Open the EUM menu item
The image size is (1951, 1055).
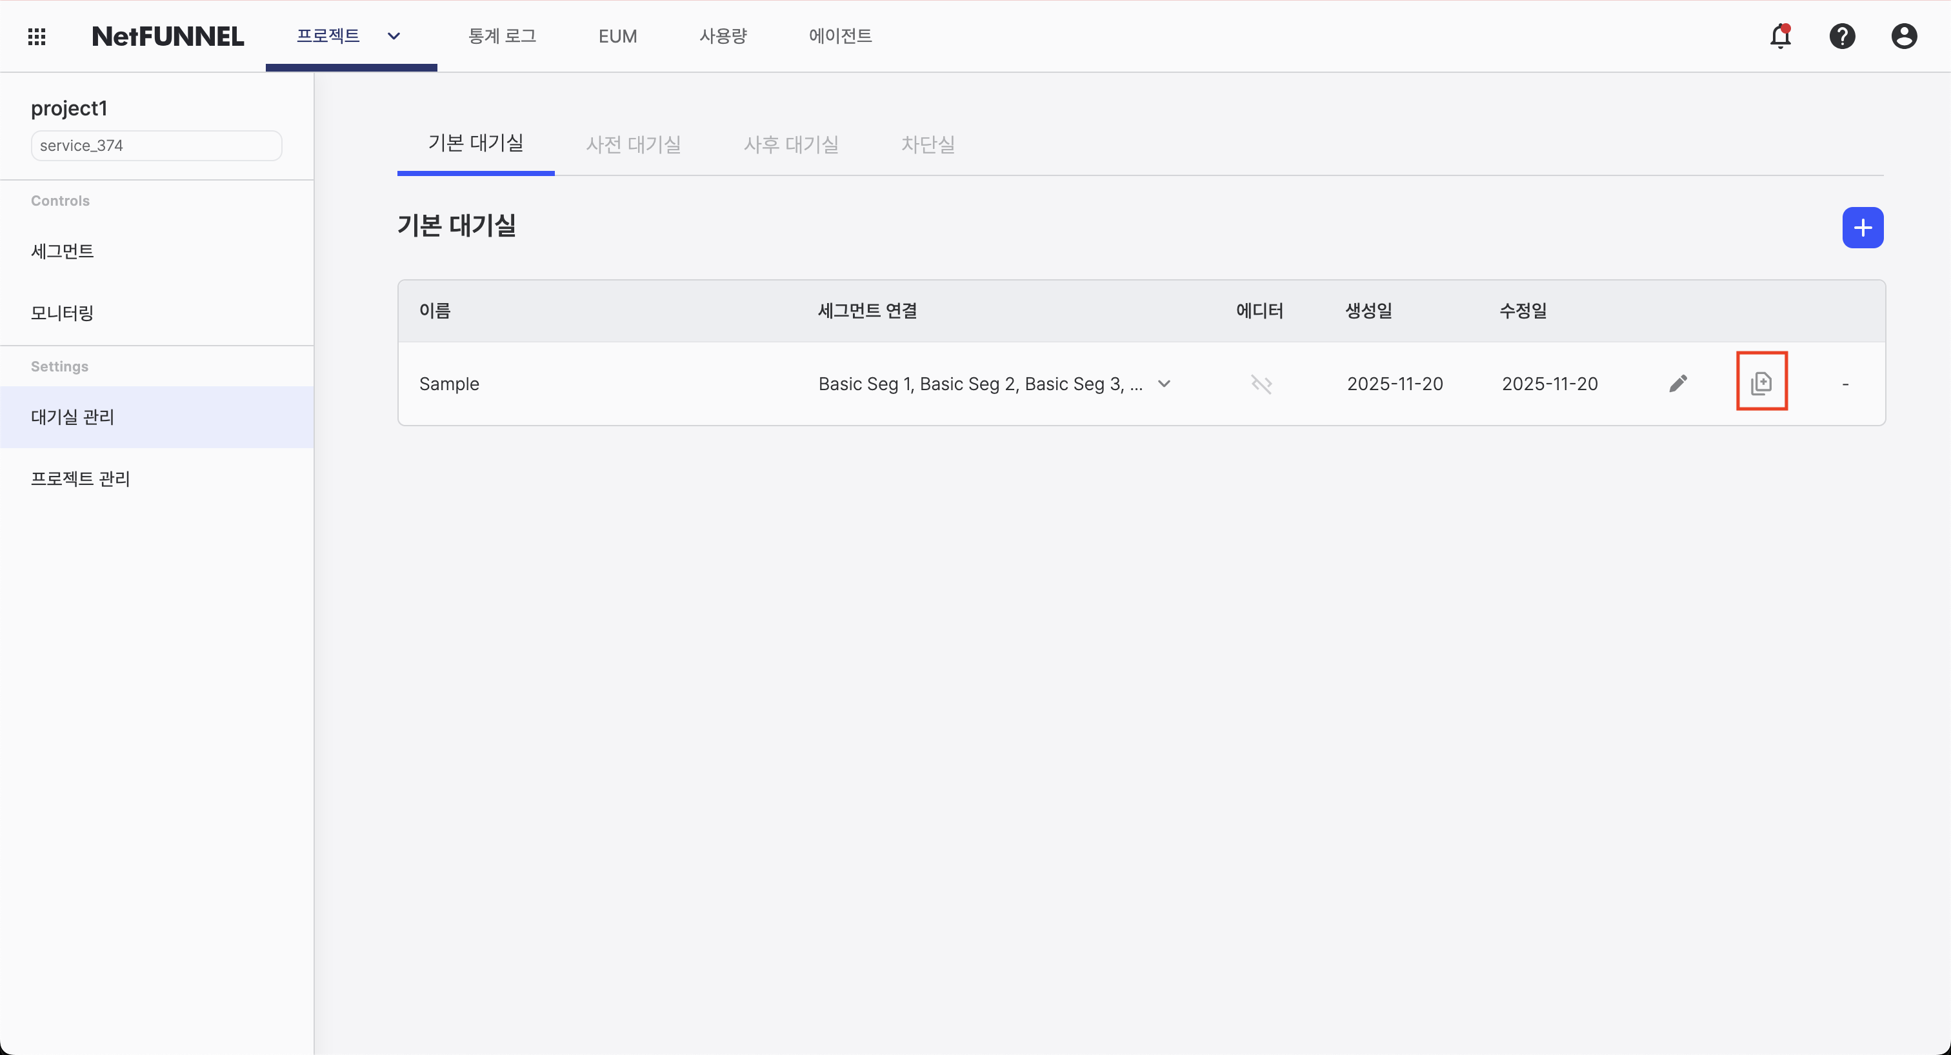tap(617, 36)
